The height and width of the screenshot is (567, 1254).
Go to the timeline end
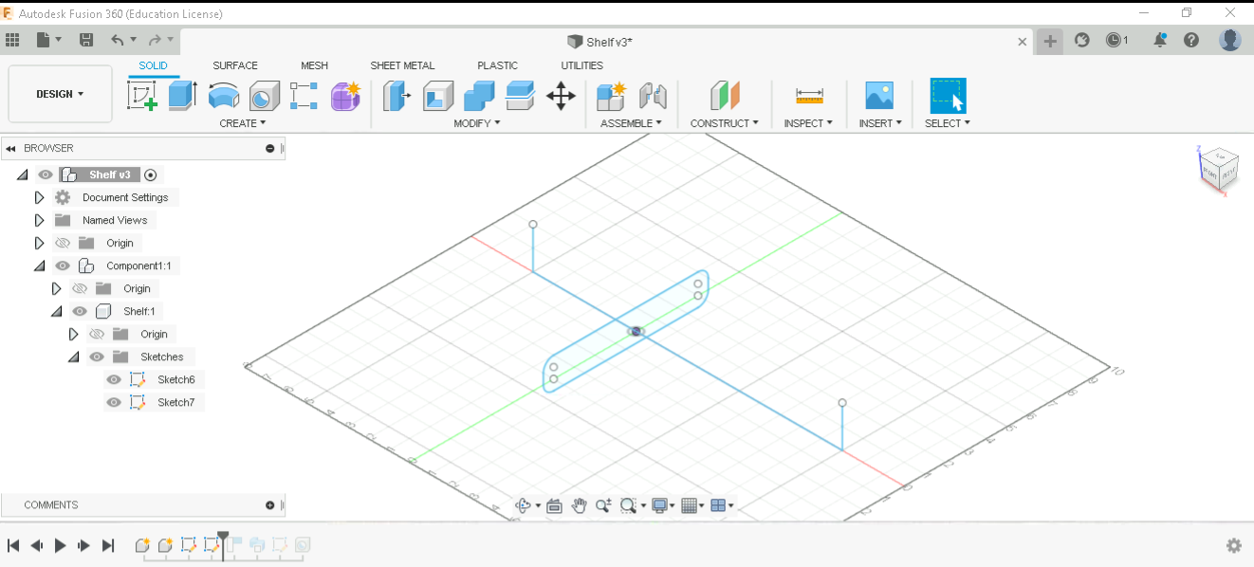coord(108,545)
